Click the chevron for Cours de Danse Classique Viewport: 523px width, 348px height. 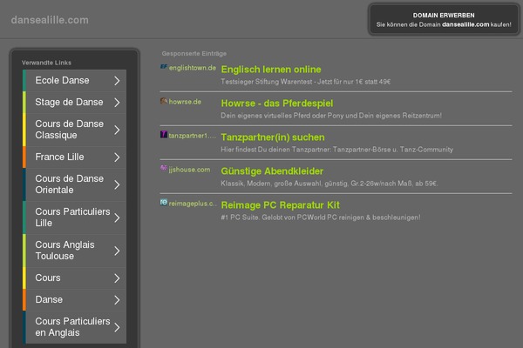(x=117, y=130)
